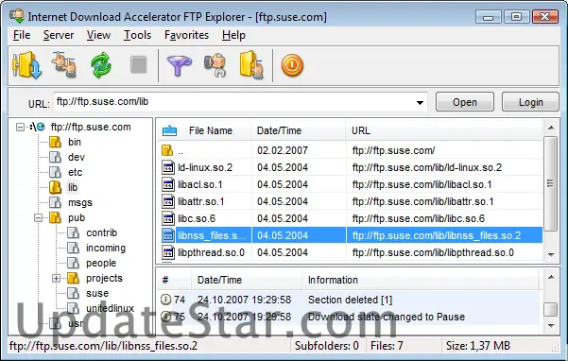Image resolution: width=568 pixels, height=361 pixels.
Task: Click the info icon of log entry 74
Action: tap(165, 300)
